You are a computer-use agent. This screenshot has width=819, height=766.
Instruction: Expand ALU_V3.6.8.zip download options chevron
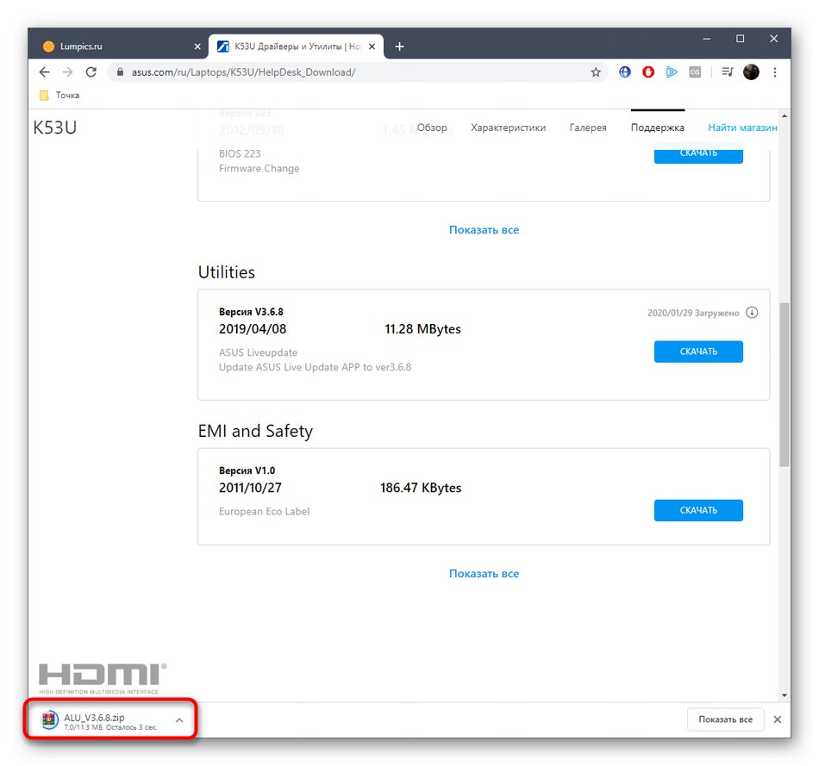click(x=179, y=720)
